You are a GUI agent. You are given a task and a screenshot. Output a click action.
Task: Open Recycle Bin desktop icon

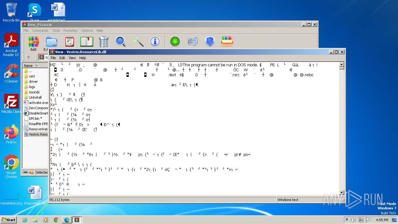click(11, 12)
